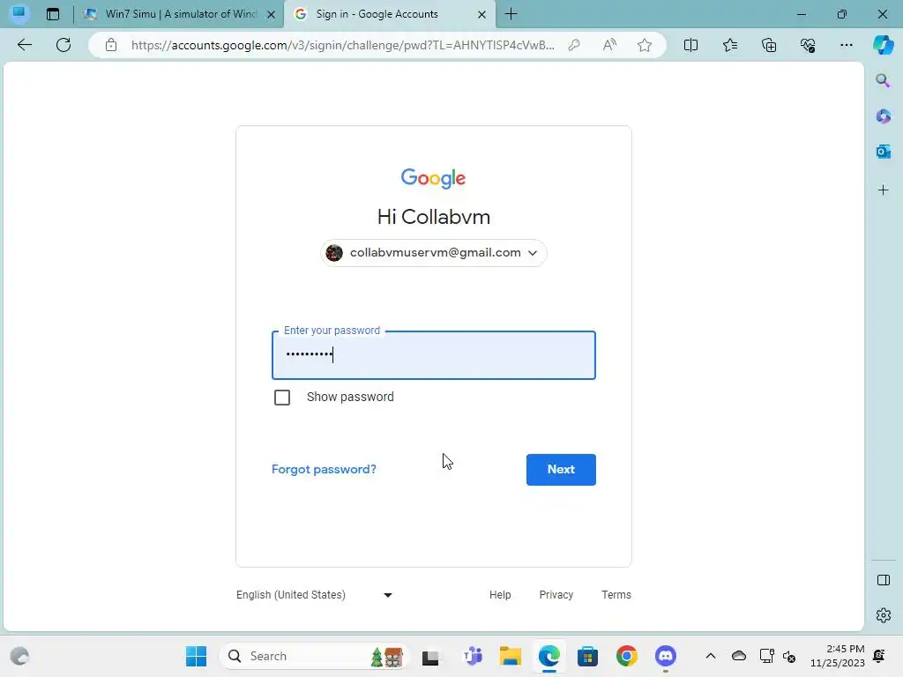
Task: Open Microsoft Store on taskbar
Action: click(x=587, y=656)
